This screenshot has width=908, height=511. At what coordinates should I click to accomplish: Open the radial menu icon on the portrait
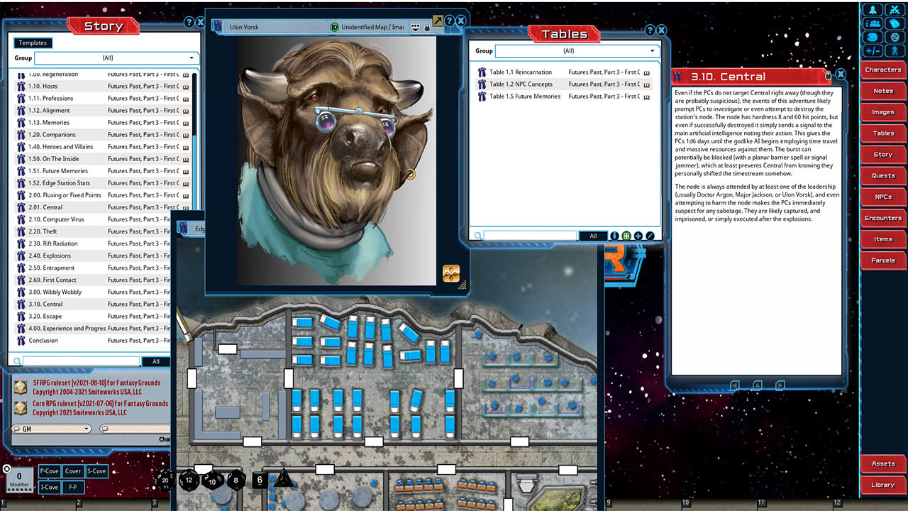click(x=450, y=273)
